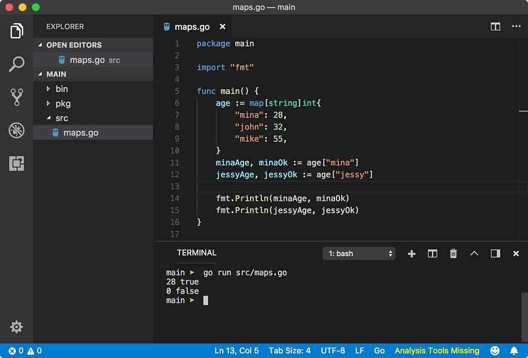
Task: Open the Manage gear menu
Action: [x=16, y=327]
